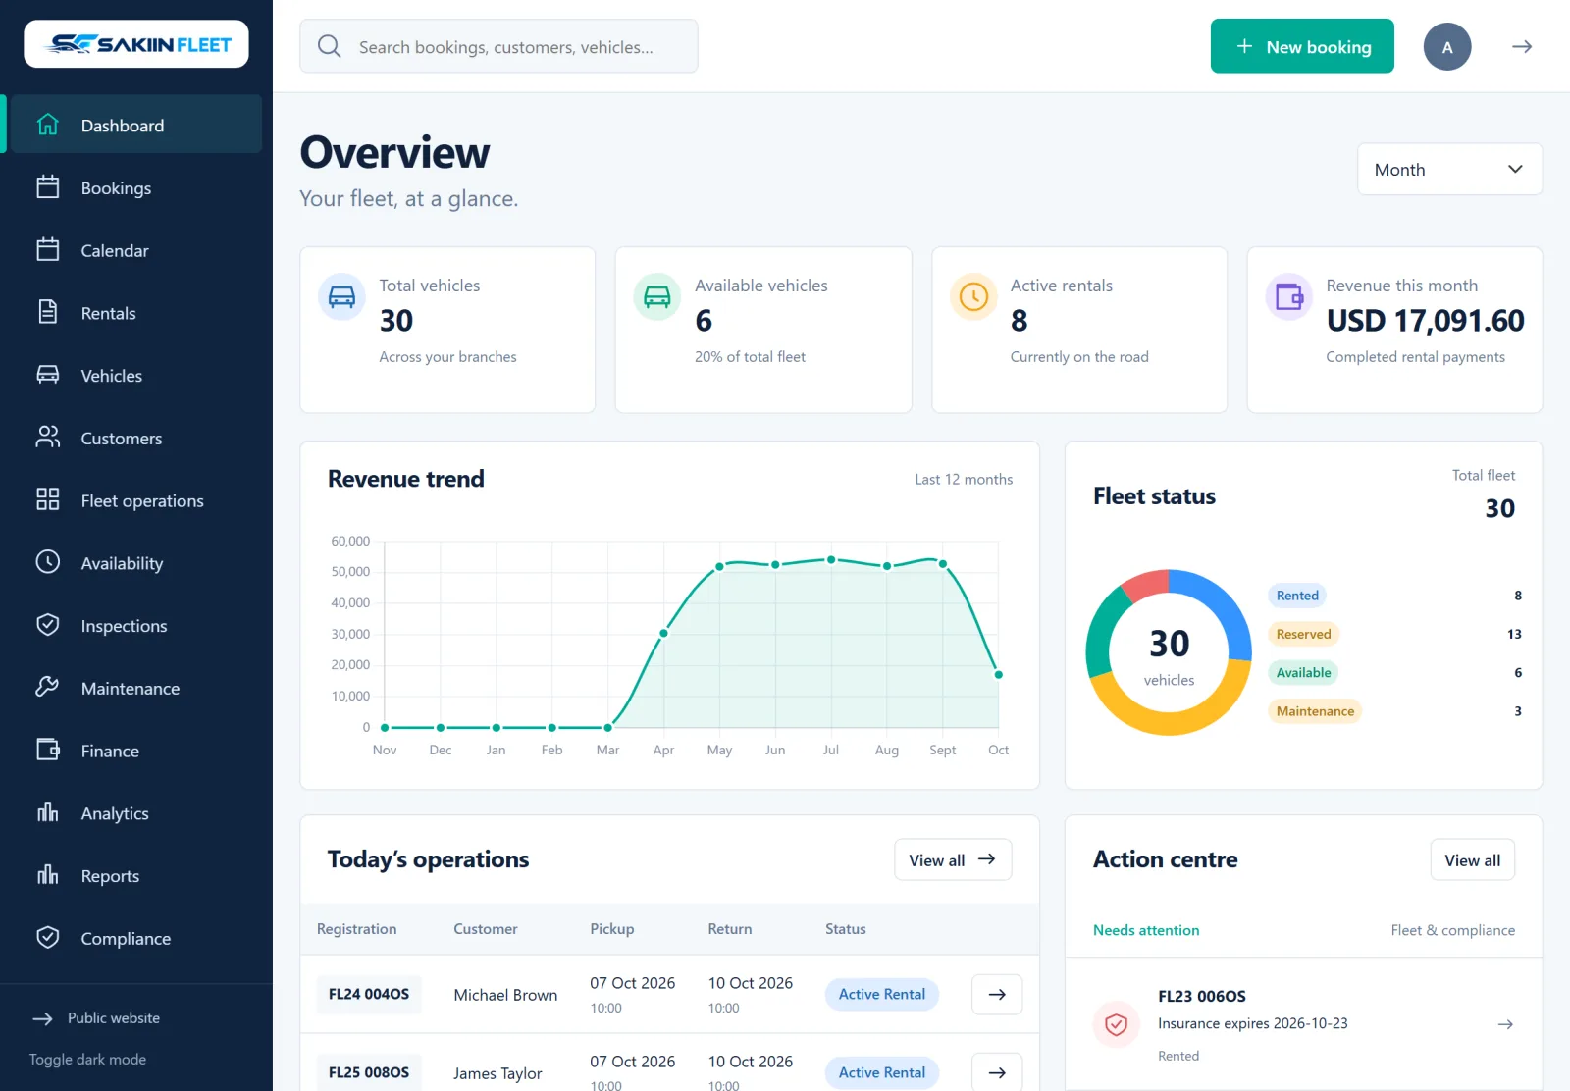Expand the Month period dropdown
Image resolution: width=1570 pixels, height=1091 pixels.
click(x=1449, y=170)
